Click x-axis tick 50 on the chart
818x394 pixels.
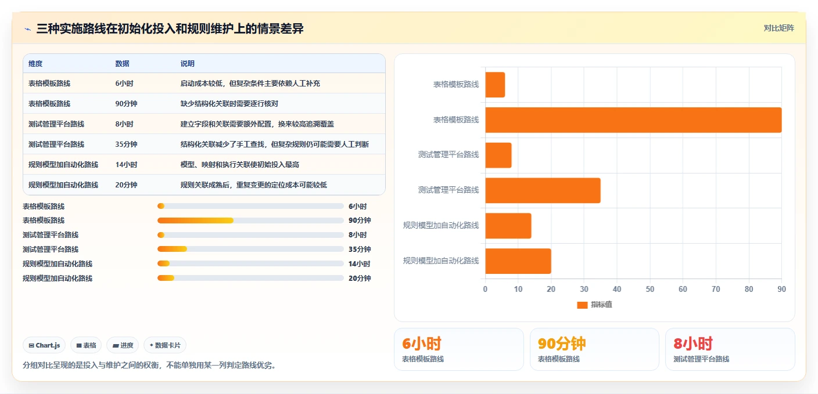point(650,289)
